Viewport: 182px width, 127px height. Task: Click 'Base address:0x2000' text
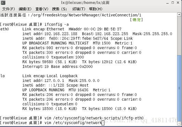click(x=72, y=67)
